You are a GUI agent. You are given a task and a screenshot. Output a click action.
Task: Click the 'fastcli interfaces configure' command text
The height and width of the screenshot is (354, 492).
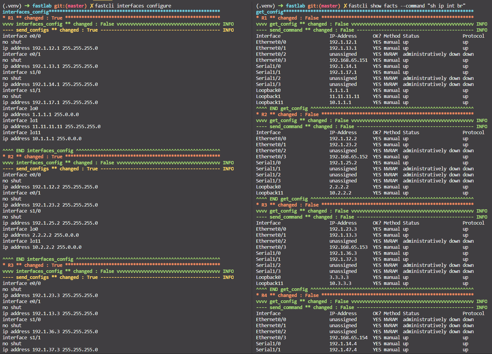tap(133, 6)
